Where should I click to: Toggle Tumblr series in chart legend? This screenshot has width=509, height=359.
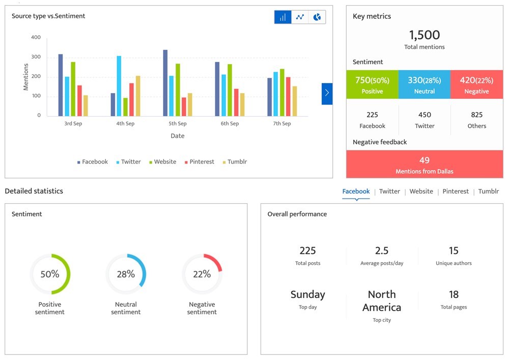[235, 162]
